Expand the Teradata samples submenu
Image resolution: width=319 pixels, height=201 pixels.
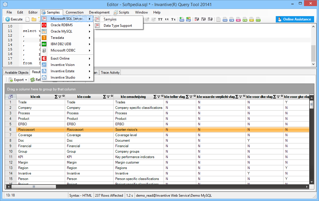point(67,38)
